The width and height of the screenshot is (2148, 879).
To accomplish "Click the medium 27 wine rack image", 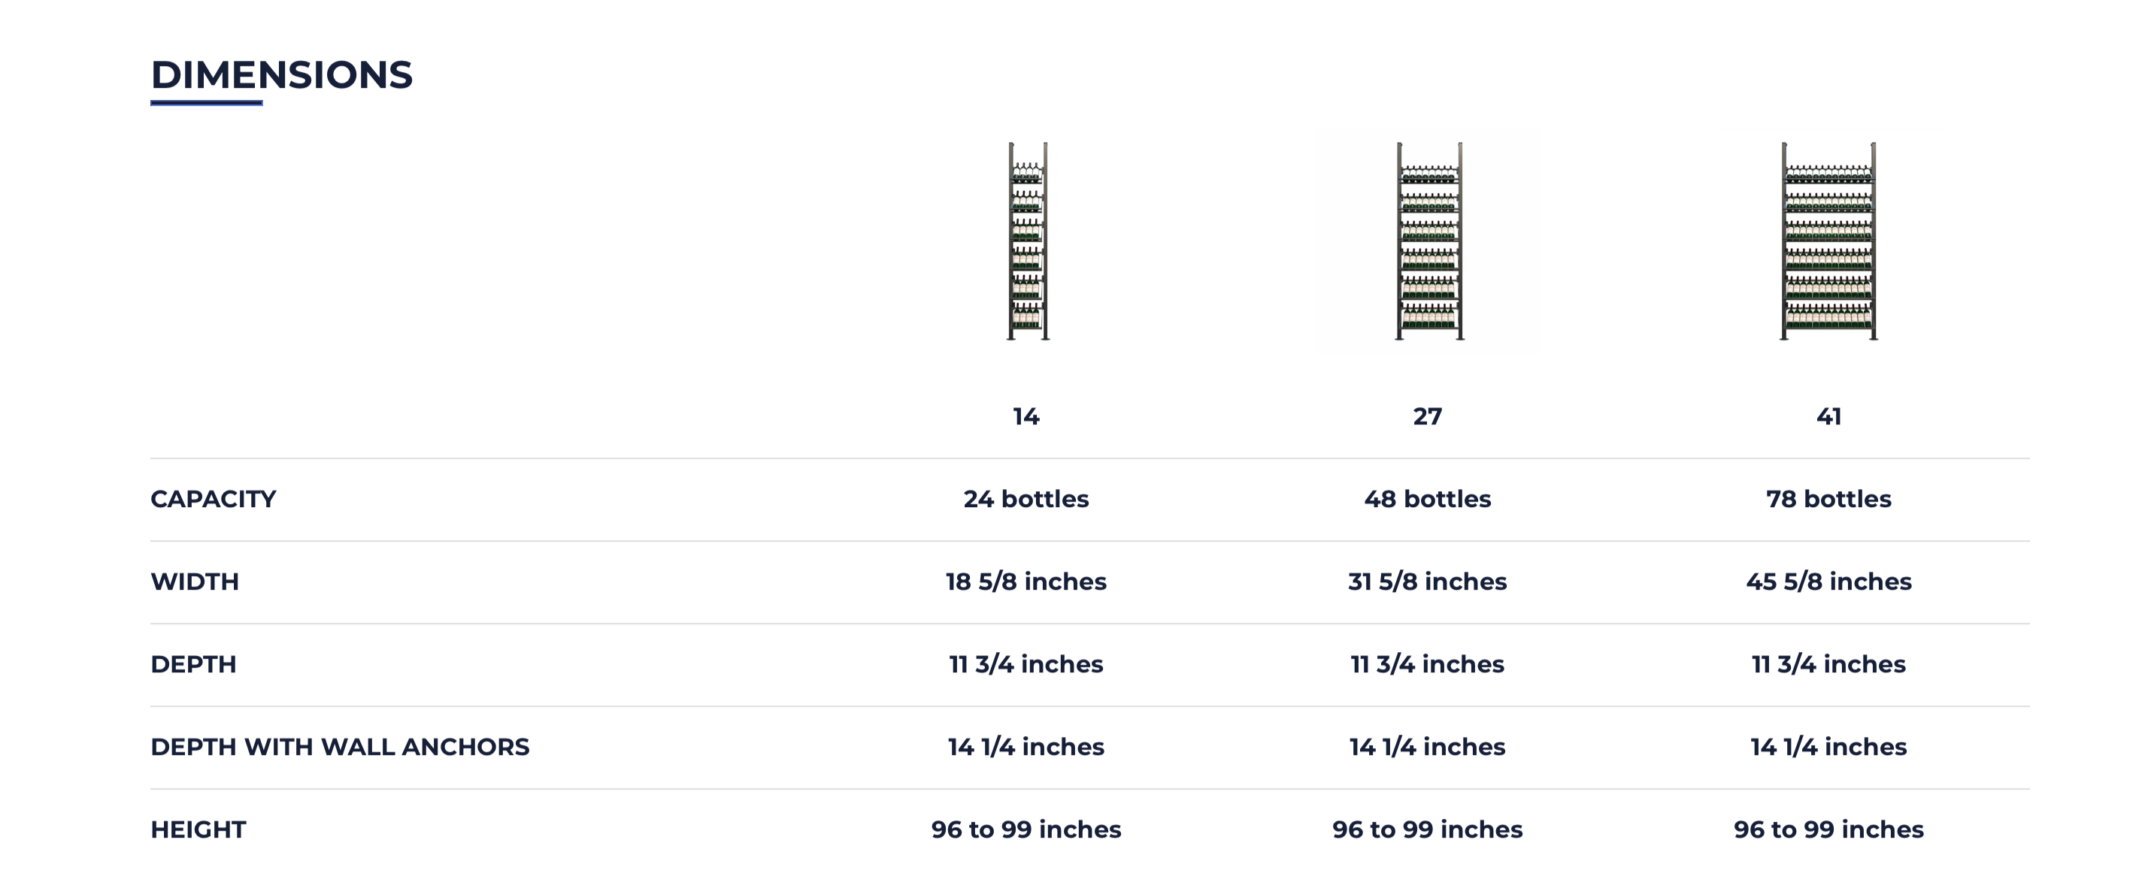I will pos(1428,241).
